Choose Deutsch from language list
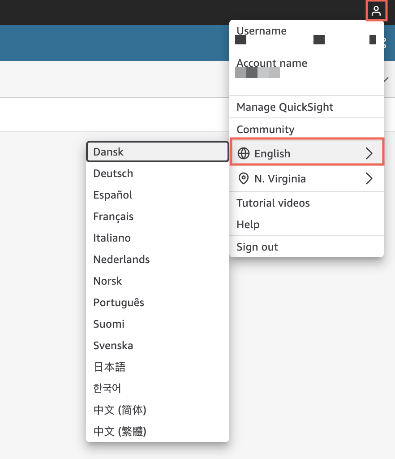395x459 pixels. pyautogui.click(x=113, y=173)
